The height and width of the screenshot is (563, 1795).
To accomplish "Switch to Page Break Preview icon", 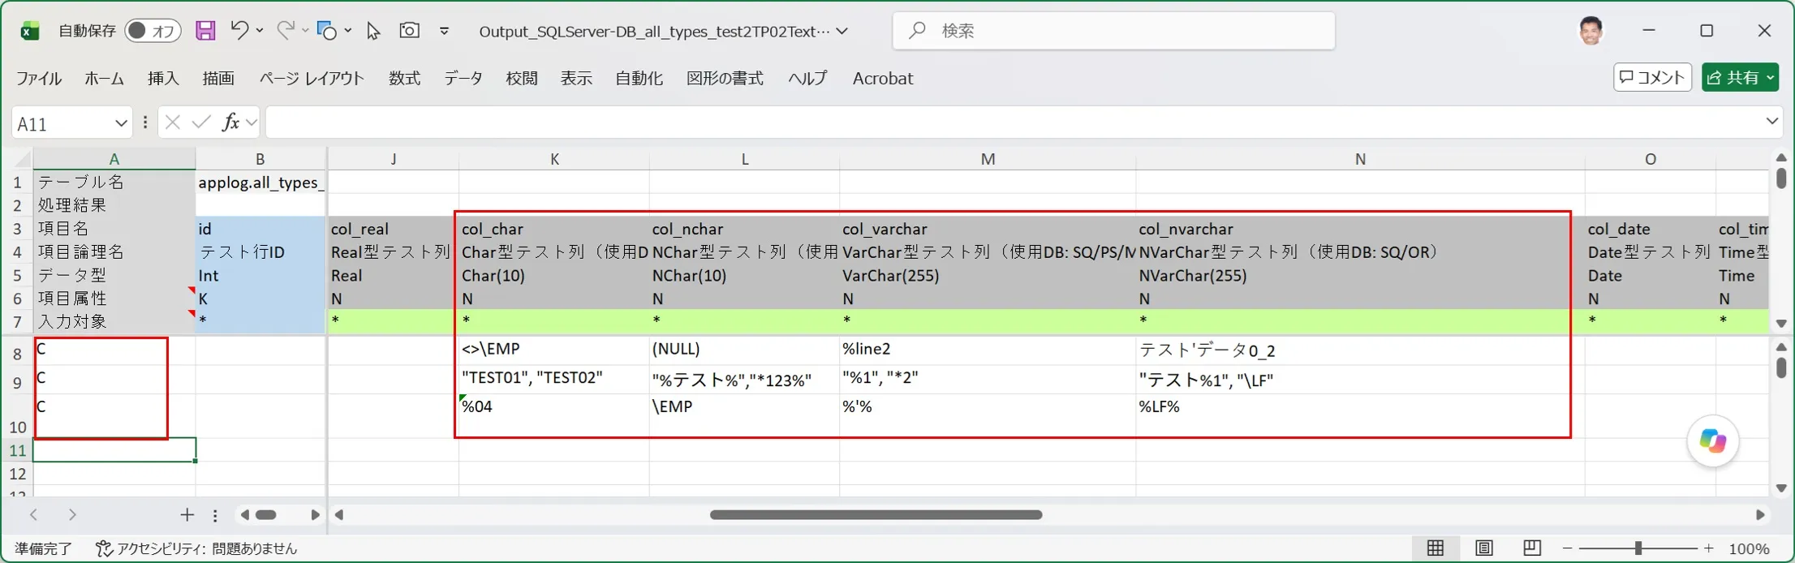I will tap(1531, 548).
